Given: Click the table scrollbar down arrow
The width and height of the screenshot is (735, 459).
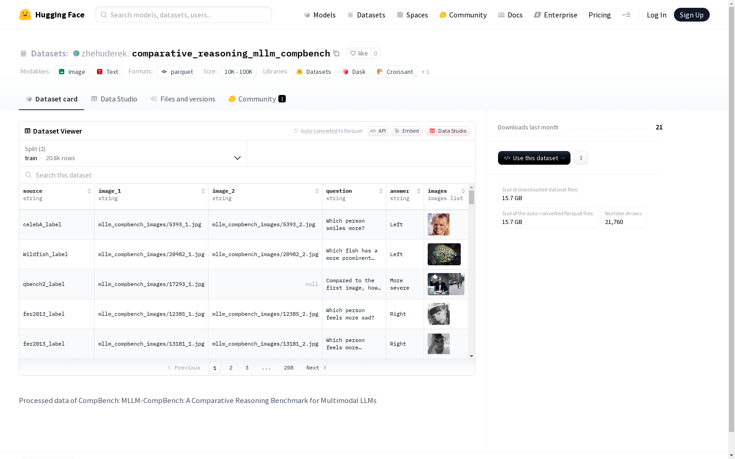Looking at the screenshot, I should tap(471, 356).
